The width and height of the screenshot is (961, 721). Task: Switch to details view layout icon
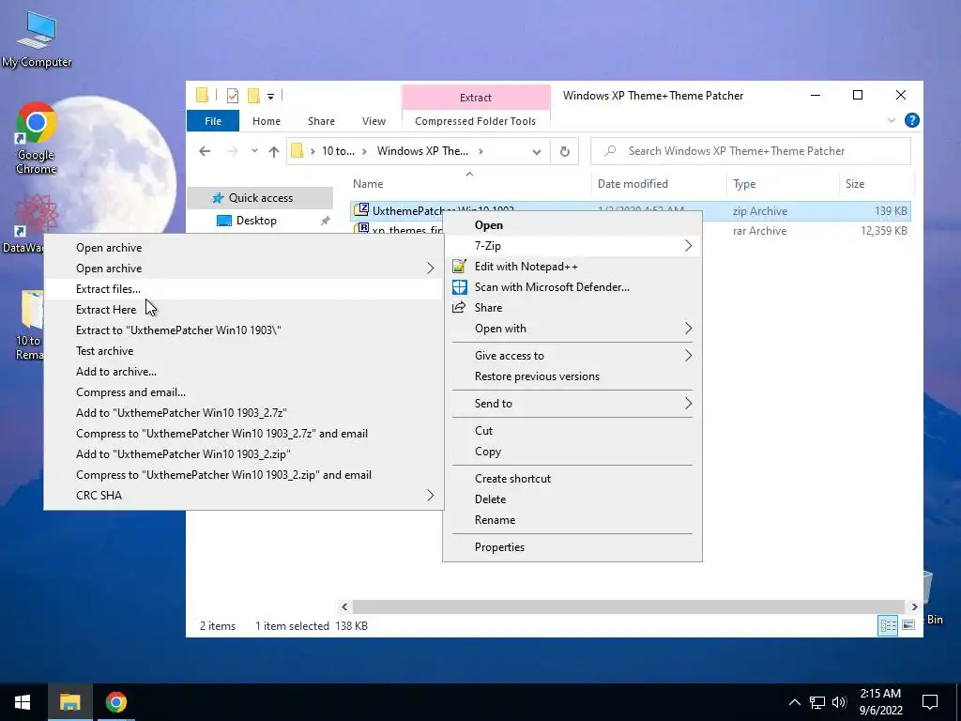click(x=888, y=625)
